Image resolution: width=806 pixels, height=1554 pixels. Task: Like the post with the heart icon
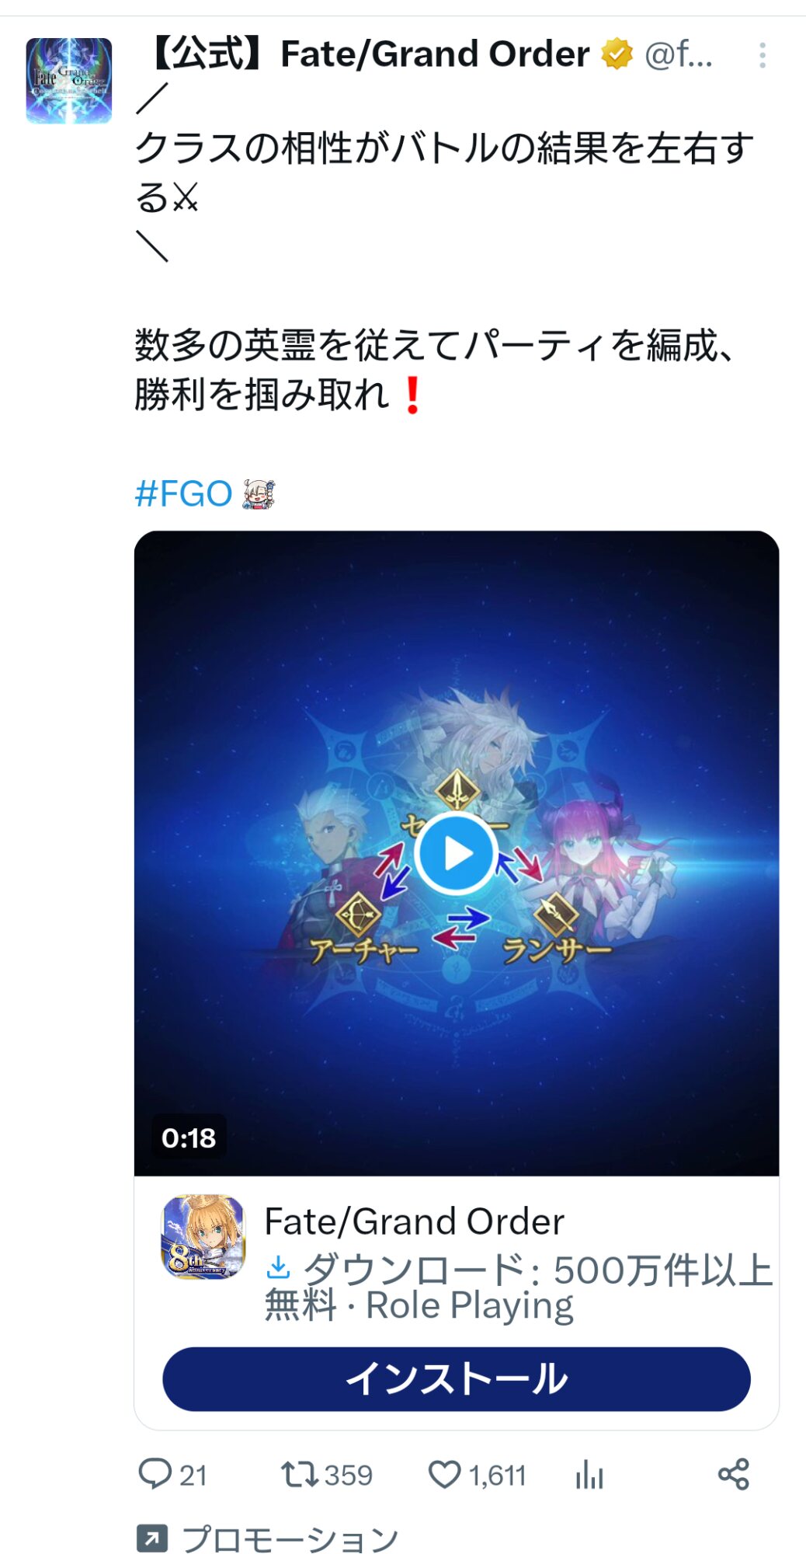pyautogui.click(x=445, y=1475)
